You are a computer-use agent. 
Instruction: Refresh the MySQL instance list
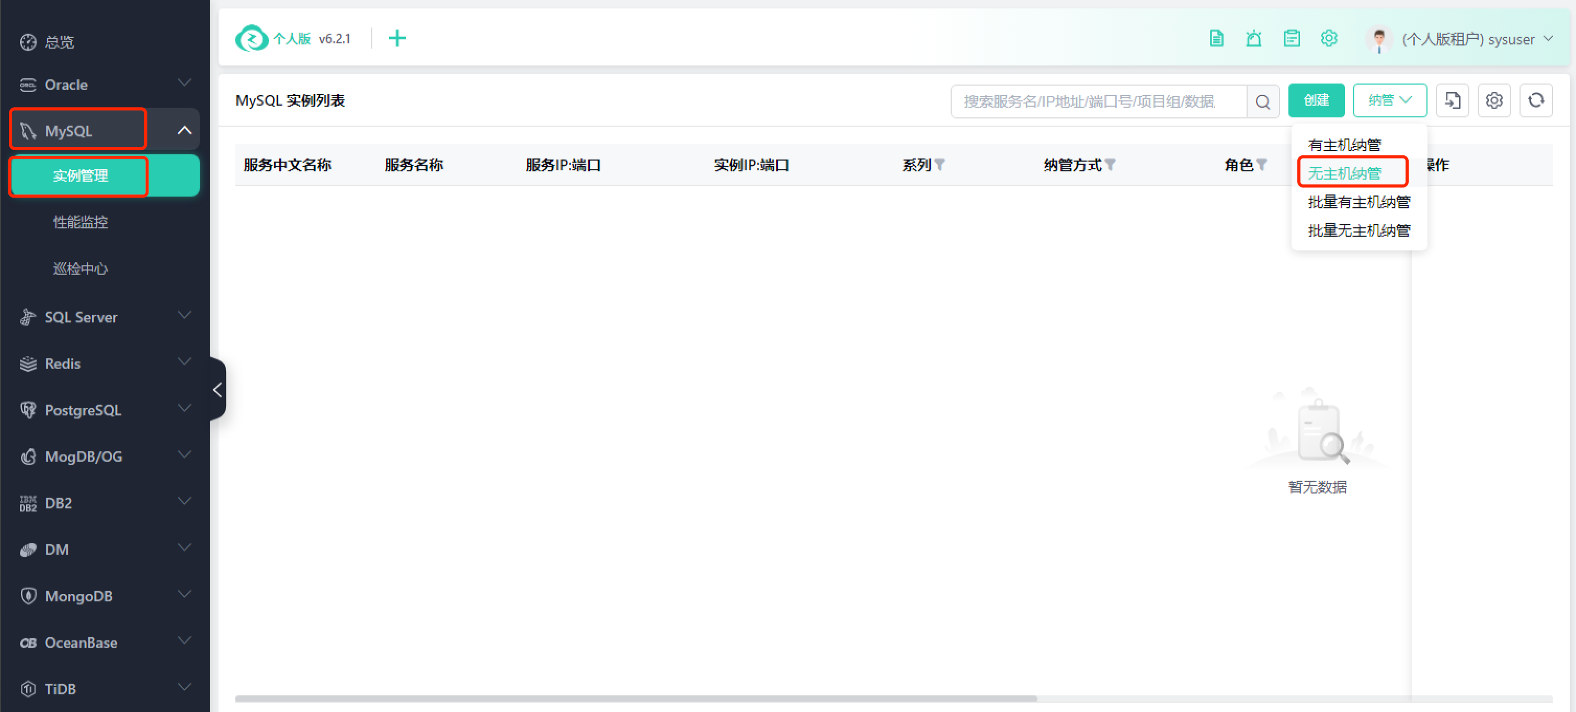[1536, 100]
